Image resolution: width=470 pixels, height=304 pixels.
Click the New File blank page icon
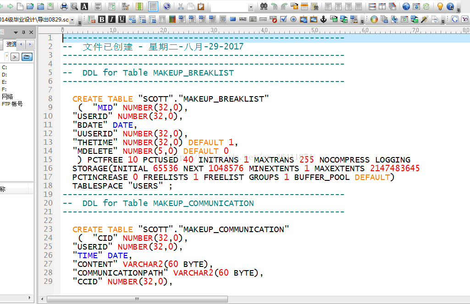tap(20, 6)
